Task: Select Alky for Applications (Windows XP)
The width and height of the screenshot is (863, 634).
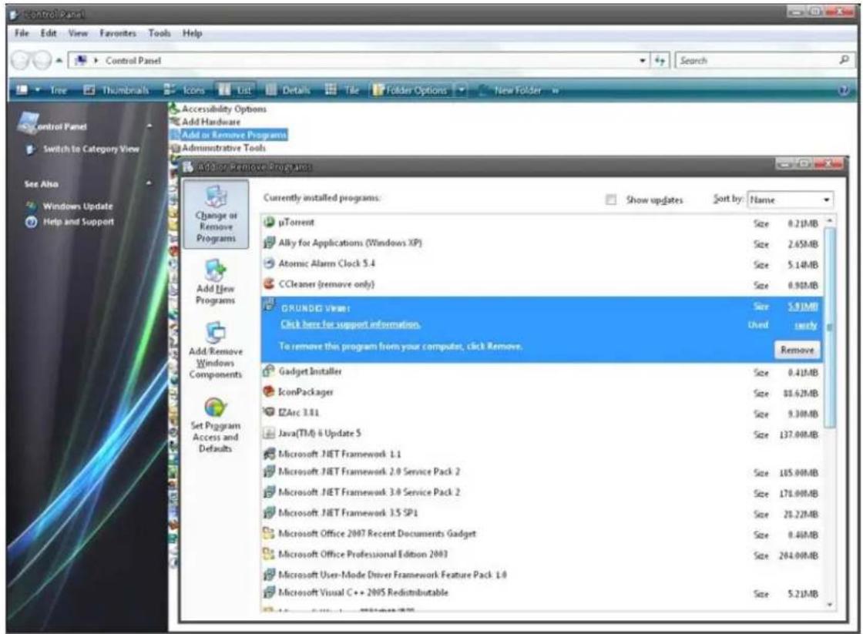Action: point(542,243)
